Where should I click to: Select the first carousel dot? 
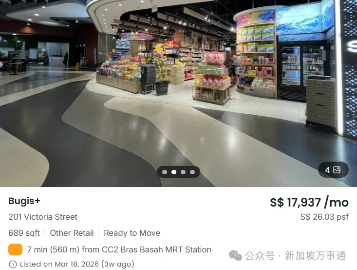tap(165, 172)
